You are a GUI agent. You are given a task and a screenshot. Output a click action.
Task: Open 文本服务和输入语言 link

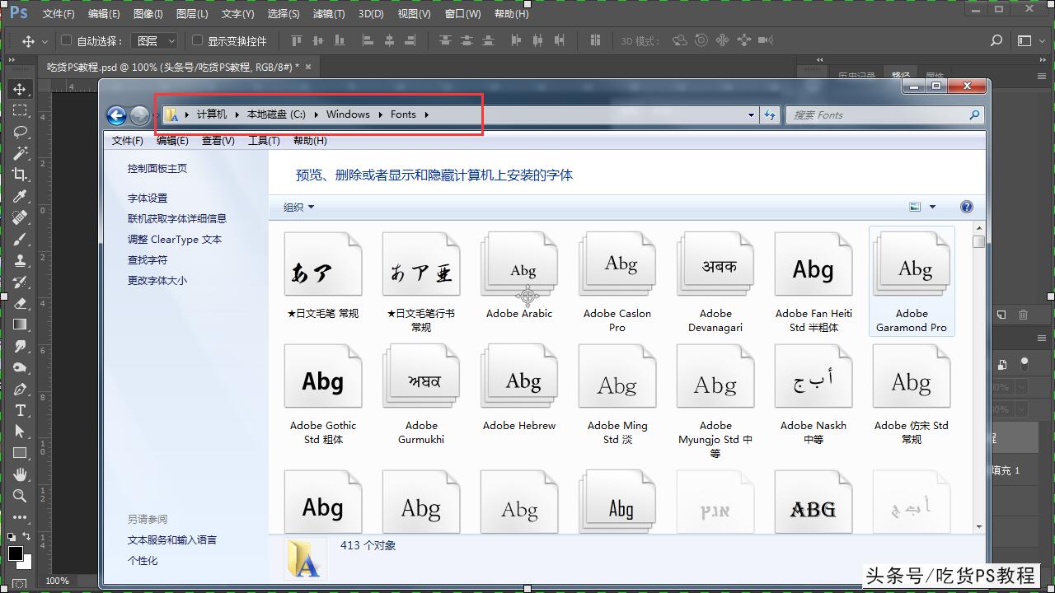(172, 540)
